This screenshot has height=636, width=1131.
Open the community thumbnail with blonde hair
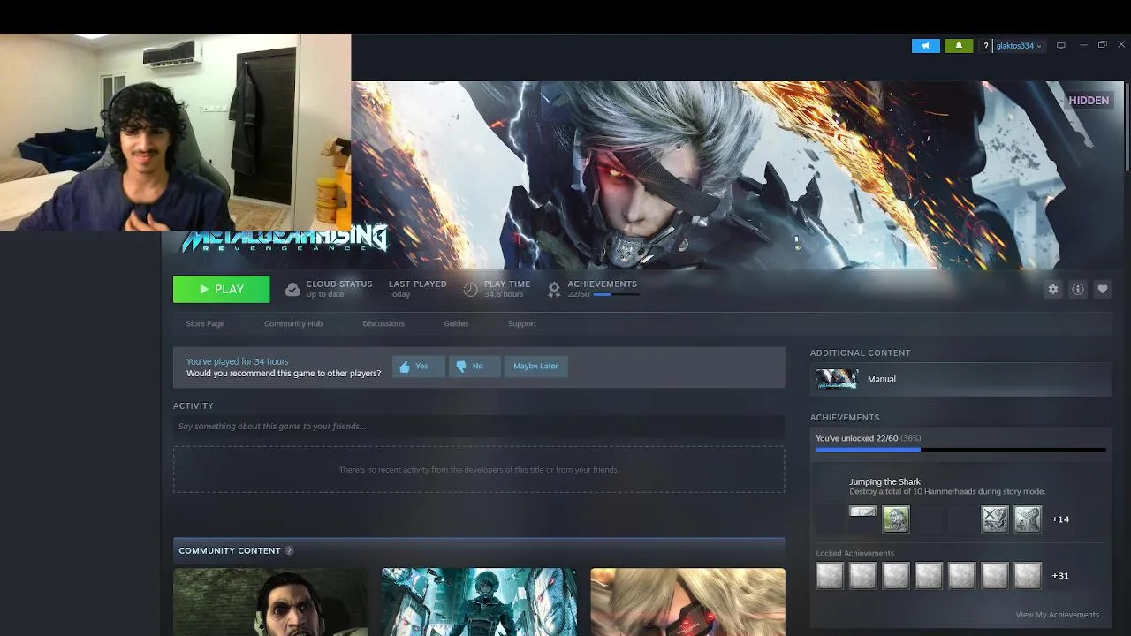point(687,602)
